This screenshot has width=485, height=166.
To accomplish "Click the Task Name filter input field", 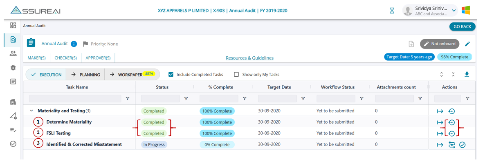I will pos(75,99).
